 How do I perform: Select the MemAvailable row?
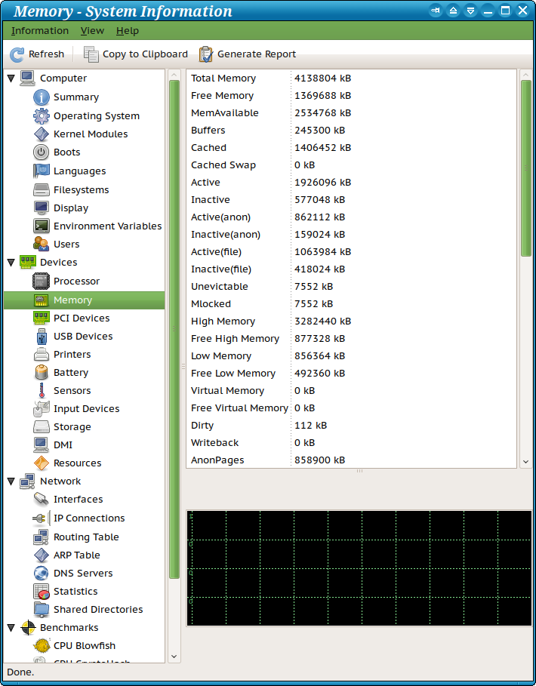pyautogui.click(x=351, y=113)
